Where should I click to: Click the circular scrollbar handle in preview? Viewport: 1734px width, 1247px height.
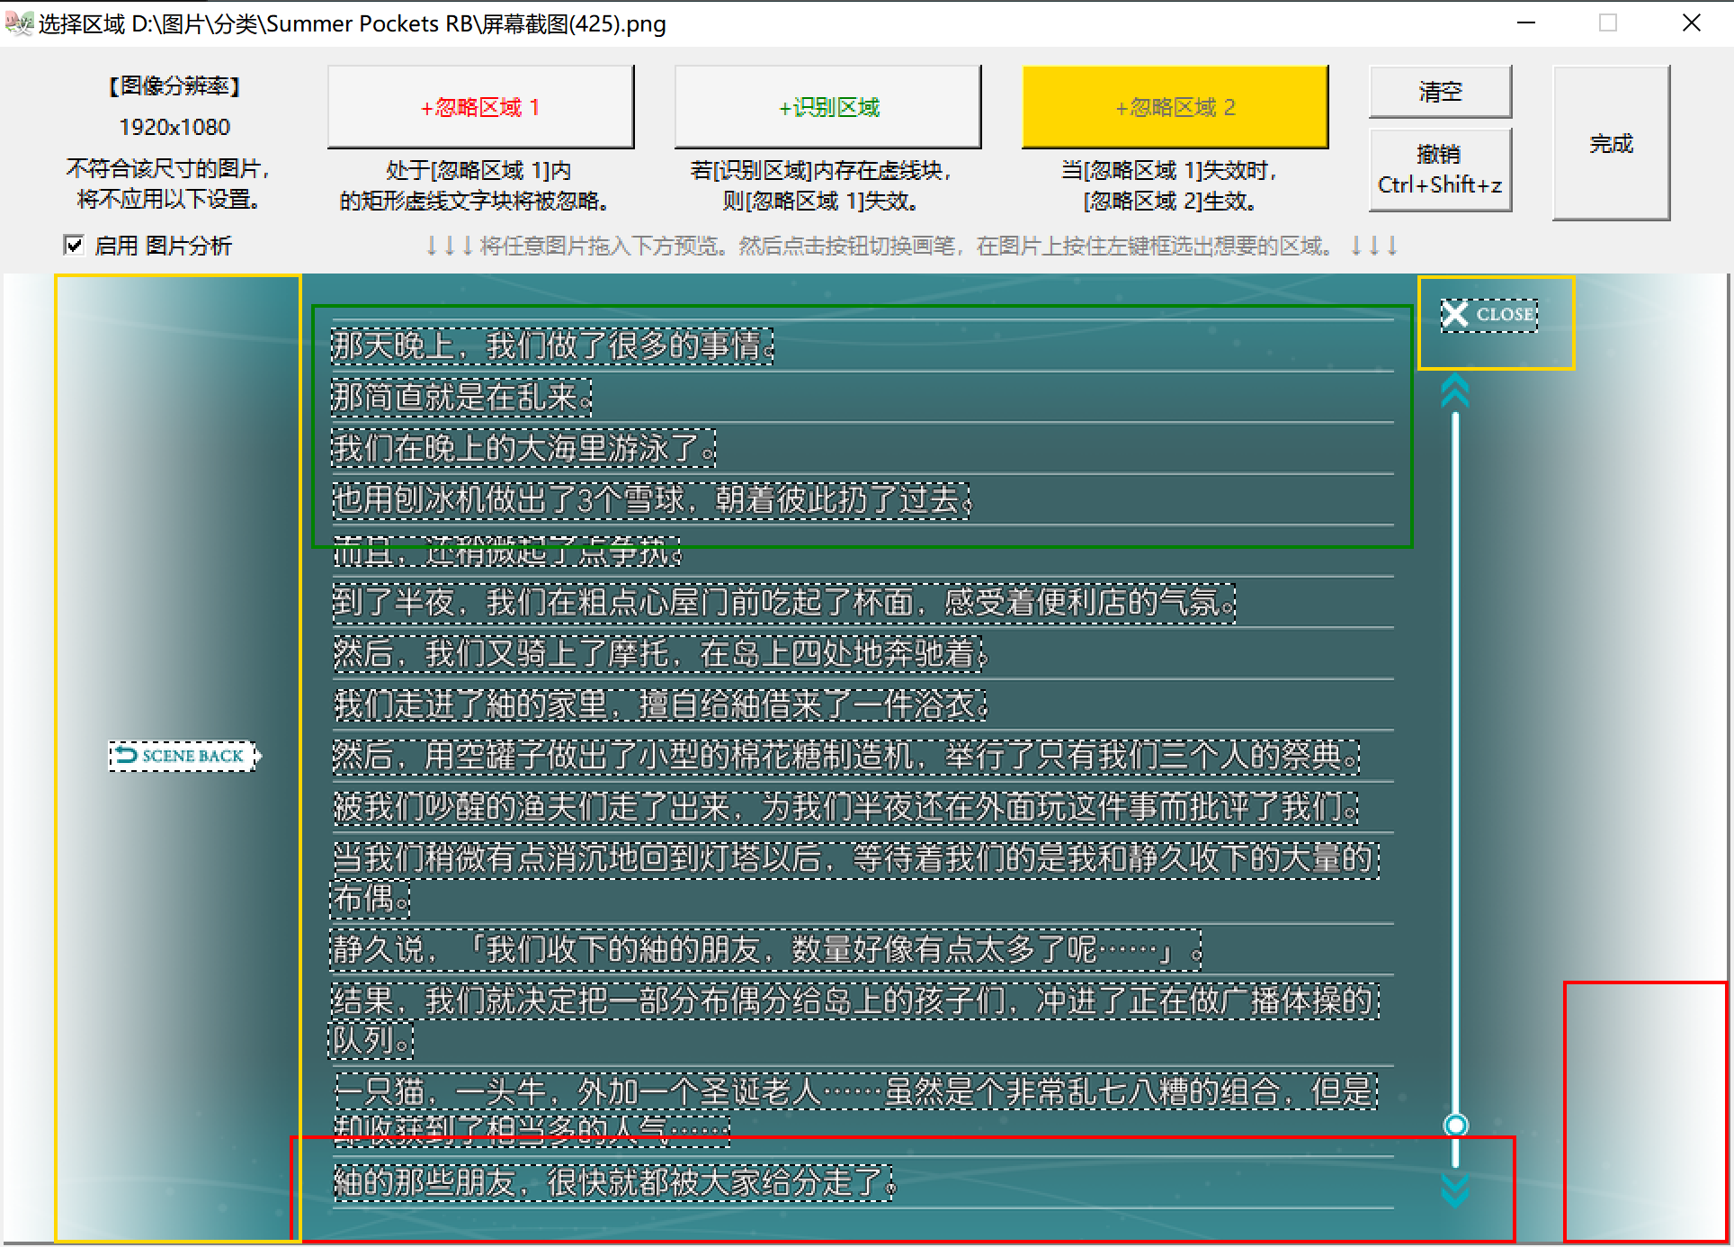1455,1125
